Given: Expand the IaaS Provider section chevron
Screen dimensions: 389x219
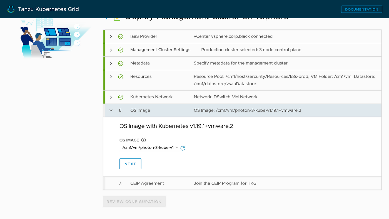Looking at the screenshot, I should point(111,36).
